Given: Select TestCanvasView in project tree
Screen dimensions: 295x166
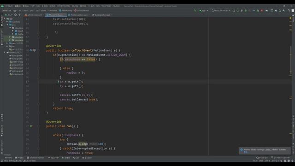Looking at the screenshot, I should (19, 34).
